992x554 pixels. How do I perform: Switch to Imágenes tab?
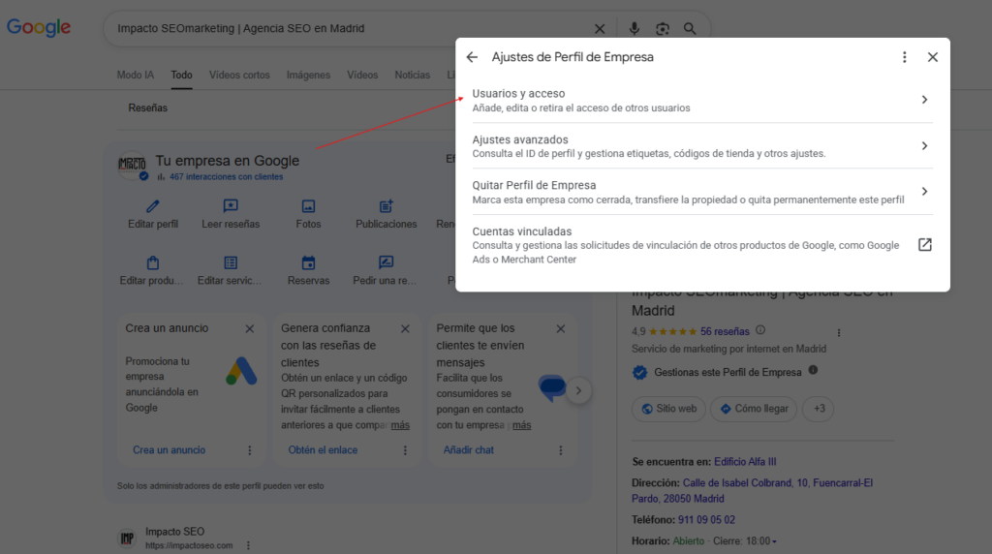[308, 75]
